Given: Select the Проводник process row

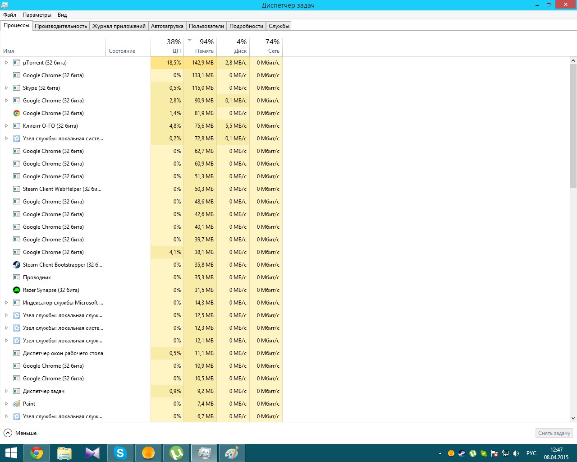Looking at the screenshot, I should point(141,277).
